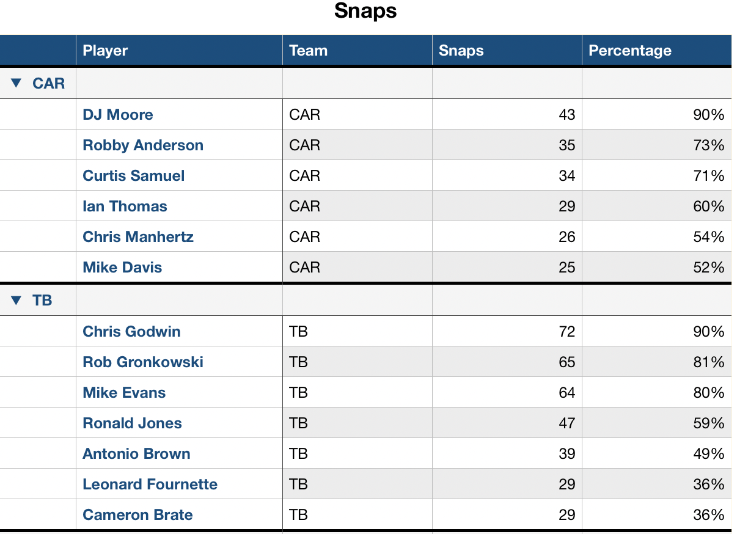Select the Curtis Samuel cell
The image size is (737, 534).
[134, 175]
